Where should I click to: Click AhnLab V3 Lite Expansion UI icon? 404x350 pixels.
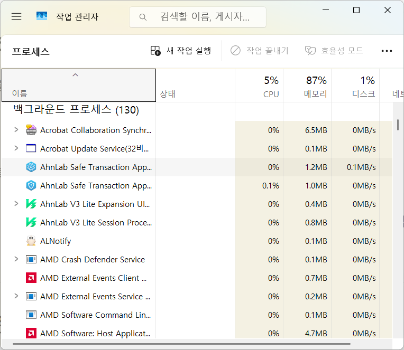pyautogui.click(x=31, y=204)
